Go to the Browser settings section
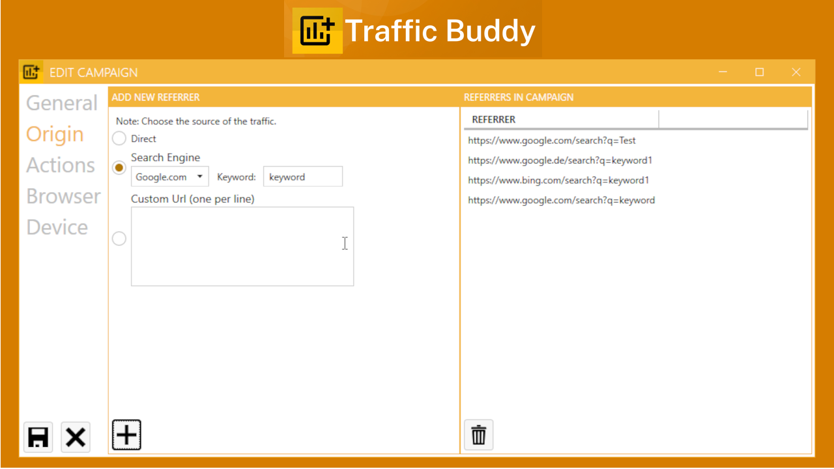 [63, 196]
